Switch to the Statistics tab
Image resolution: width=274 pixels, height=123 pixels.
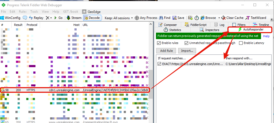click(173, 30)
